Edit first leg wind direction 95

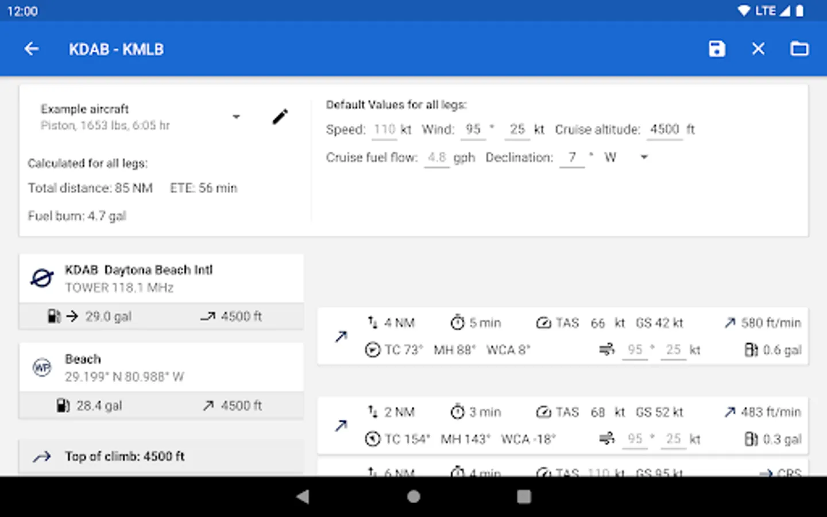(x=635, y=350)
